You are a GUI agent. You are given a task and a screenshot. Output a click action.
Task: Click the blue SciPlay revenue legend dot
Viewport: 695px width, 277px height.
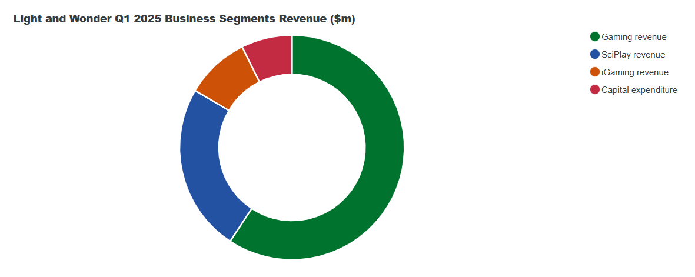coord(595,55)
